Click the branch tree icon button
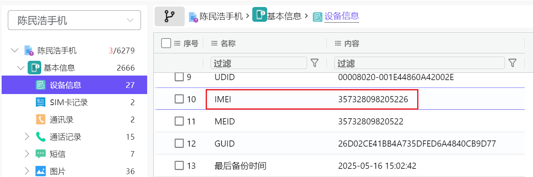533x177 pixels. coord(169,16)
